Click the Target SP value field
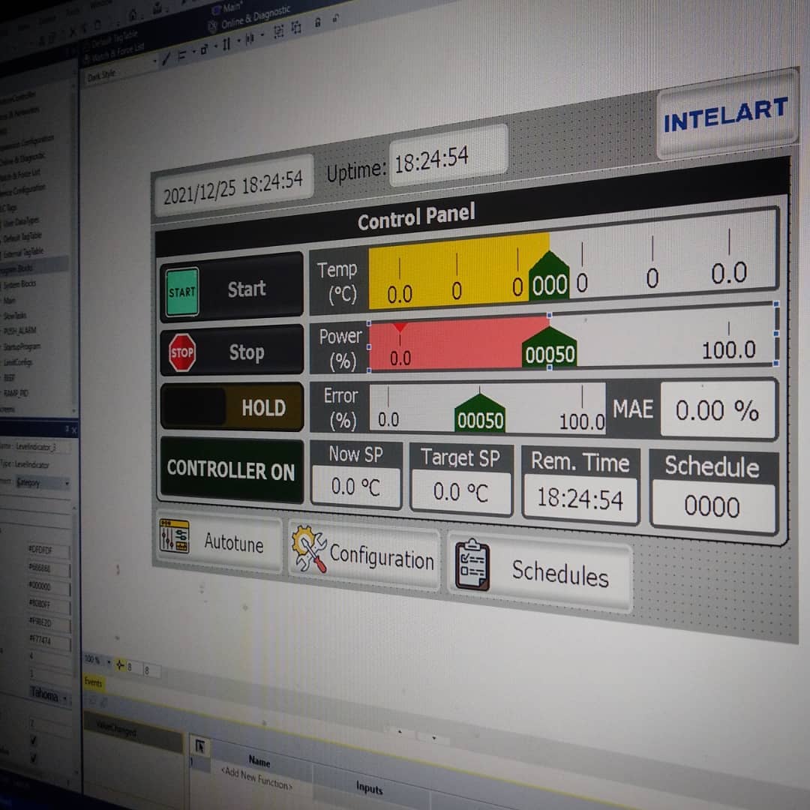 point(460,493)
